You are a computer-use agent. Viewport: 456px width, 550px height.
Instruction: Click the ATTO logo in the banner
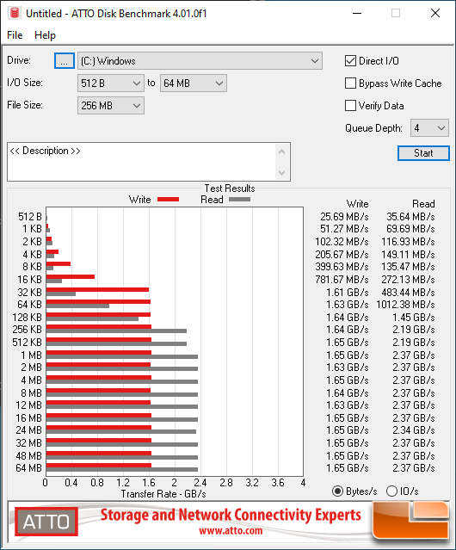46,522
